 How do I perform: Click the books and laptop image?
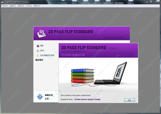pyautogui.click(x=99, y=74)
